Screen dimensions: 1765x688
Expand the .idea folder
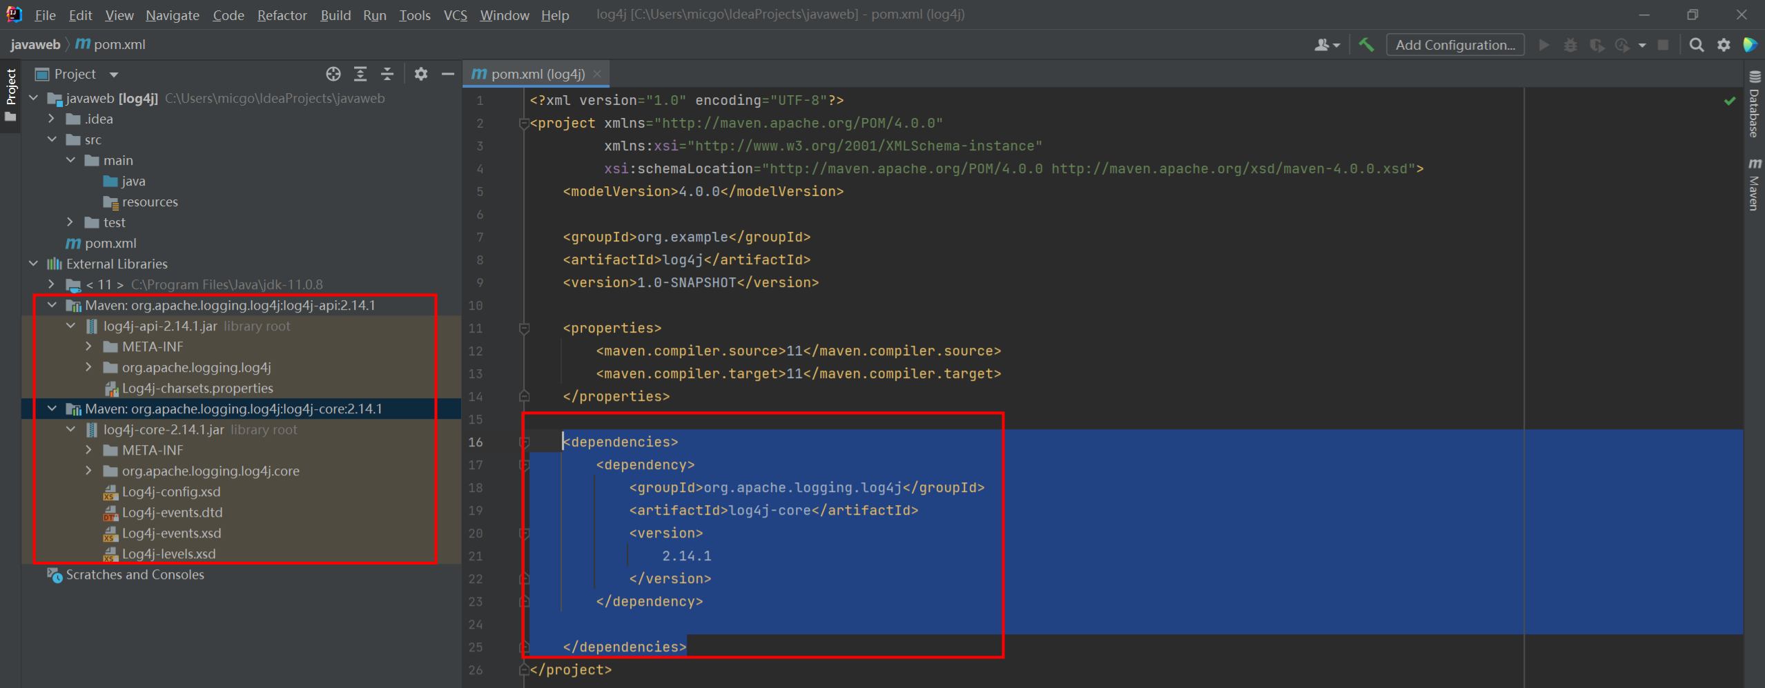tap(52, 119)
